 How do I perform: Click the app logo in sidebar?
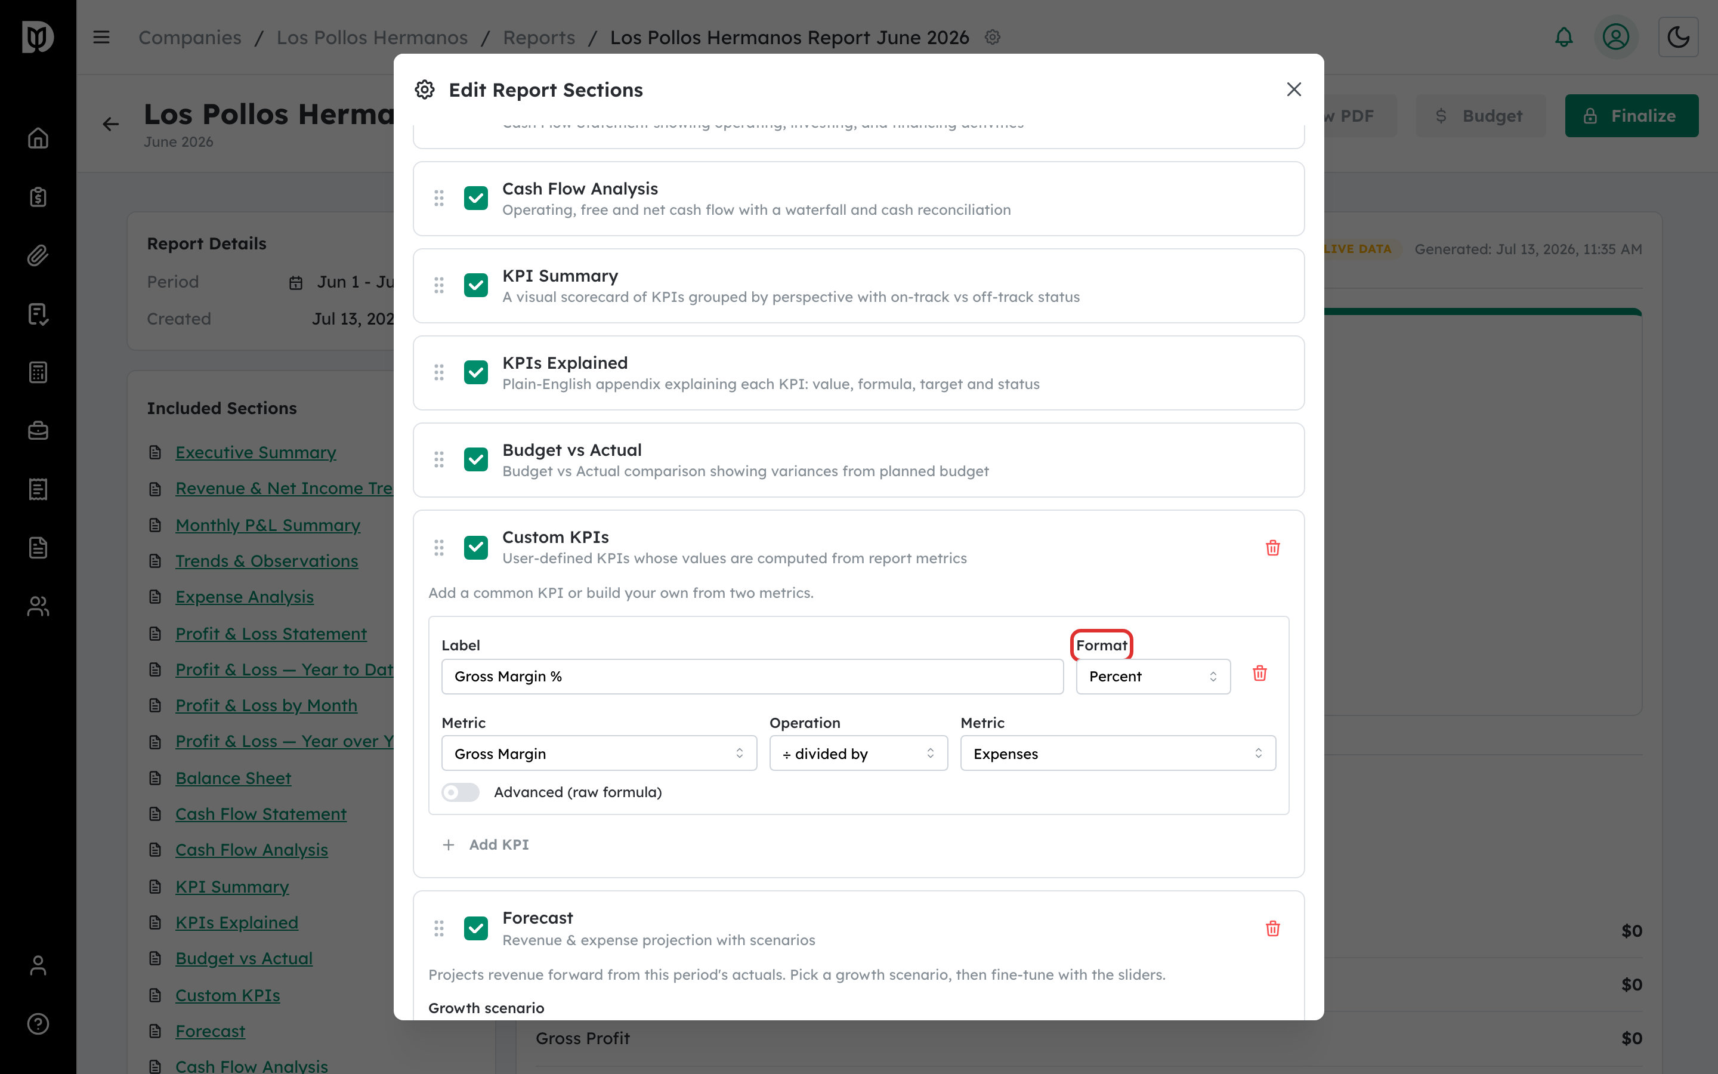coord(38,37)
